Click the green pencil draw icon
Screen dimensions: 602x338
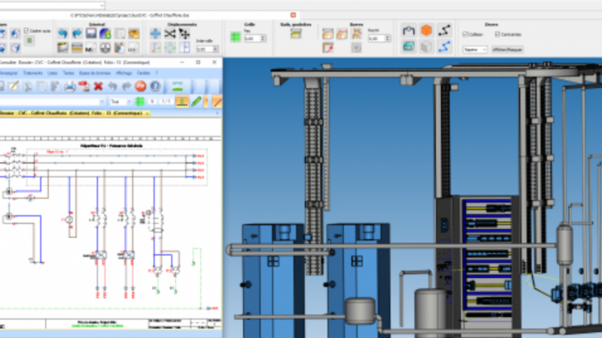coord(196,101)
